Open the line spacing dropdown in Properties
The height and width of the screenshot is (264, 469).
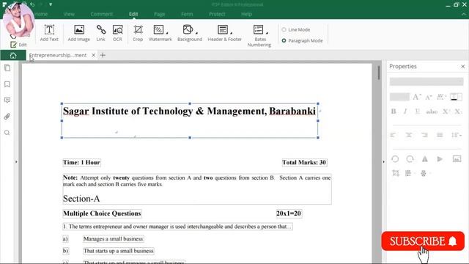tap(457, 135)
